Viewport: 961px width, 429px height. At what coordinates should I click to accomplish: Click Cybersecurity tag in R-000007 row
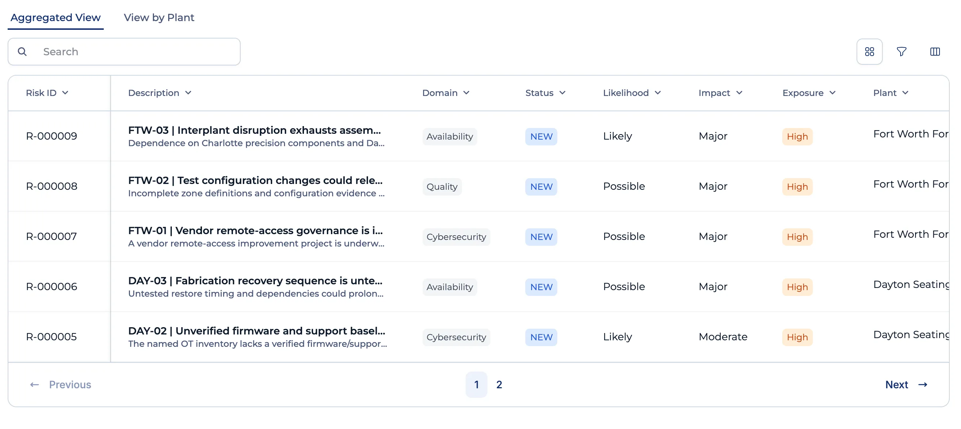456,237
